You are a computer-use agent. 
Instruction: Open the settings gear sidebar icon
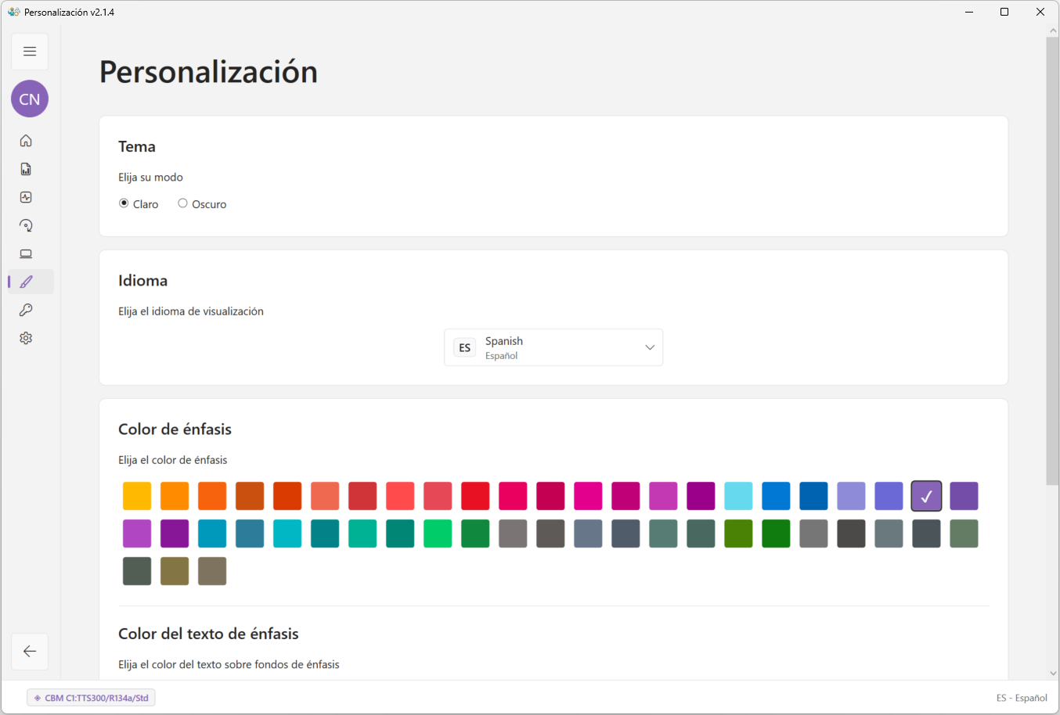click(x=26, y=338)
